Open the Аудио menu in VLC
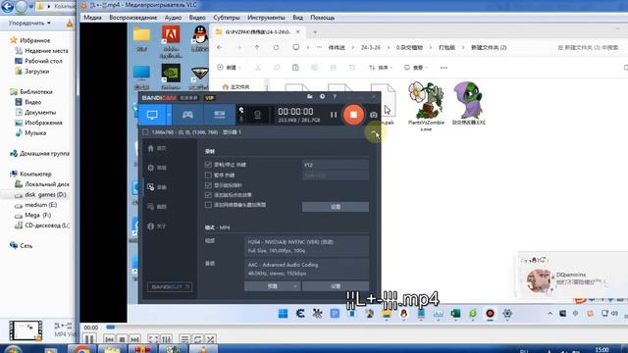Viewport: 628px width, 353px height. click(x=173, y=18)
